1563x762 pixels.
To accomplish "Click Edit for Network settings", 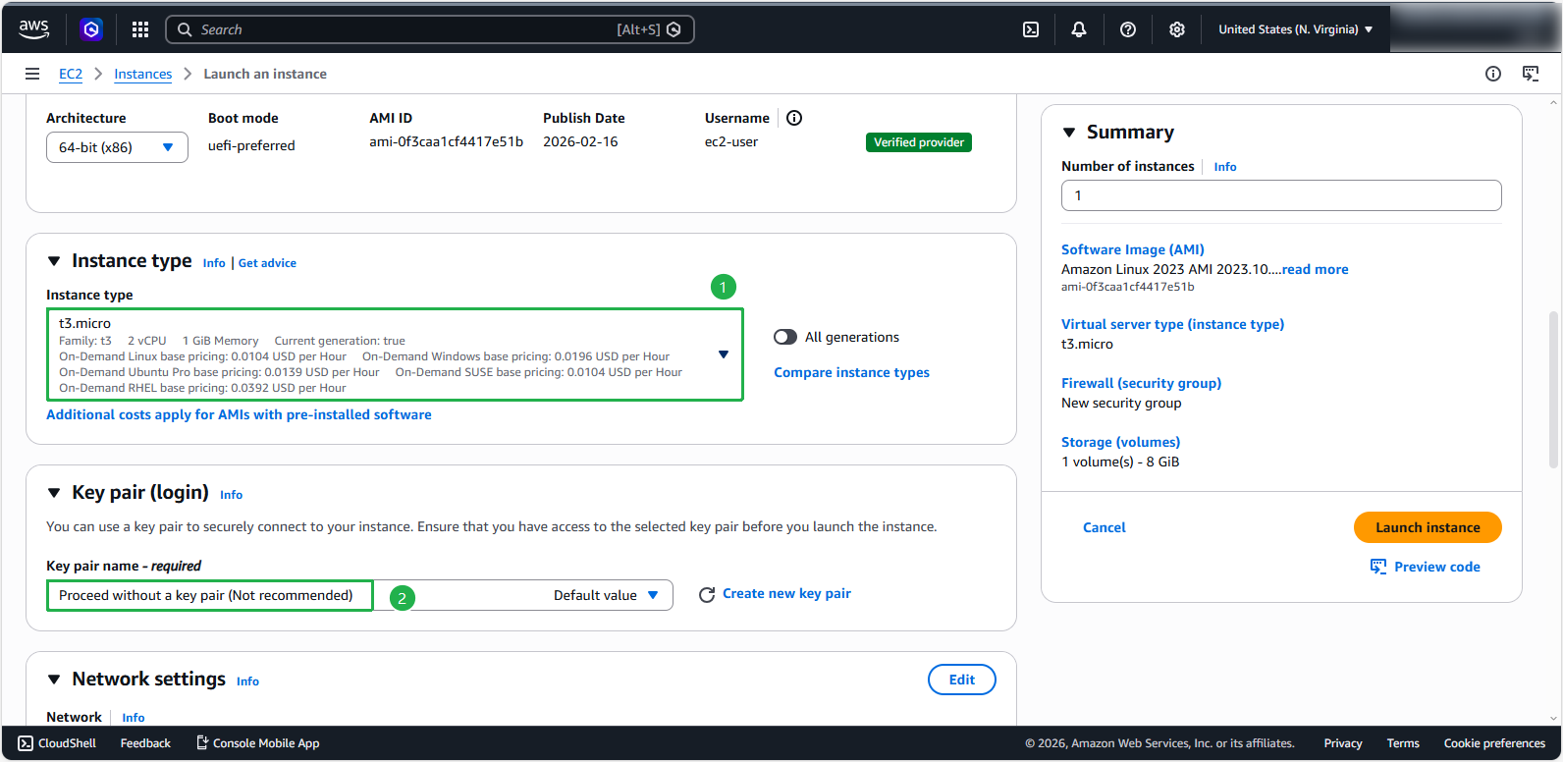I will tap(962, 680).
